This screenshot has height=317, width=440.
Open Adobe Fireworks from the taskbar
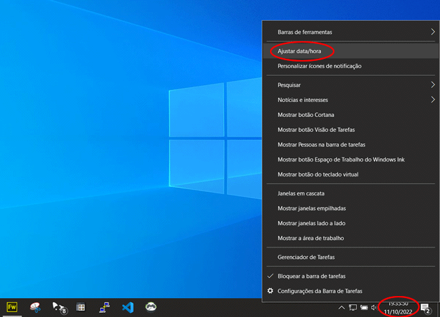[x=12, y=307]
